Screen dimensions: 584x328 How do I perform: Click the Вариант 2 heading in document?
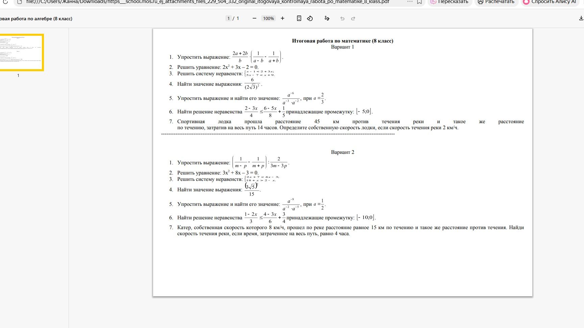coord(343,152)
